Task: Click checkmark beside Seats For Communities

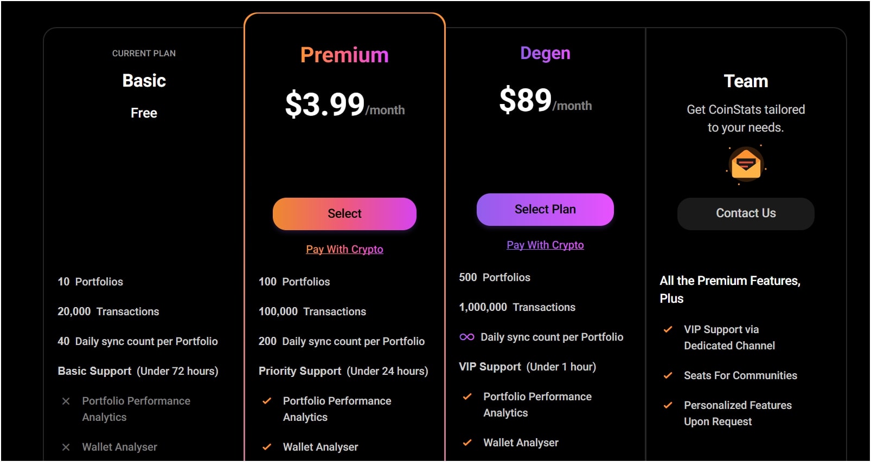Action: 668,376
